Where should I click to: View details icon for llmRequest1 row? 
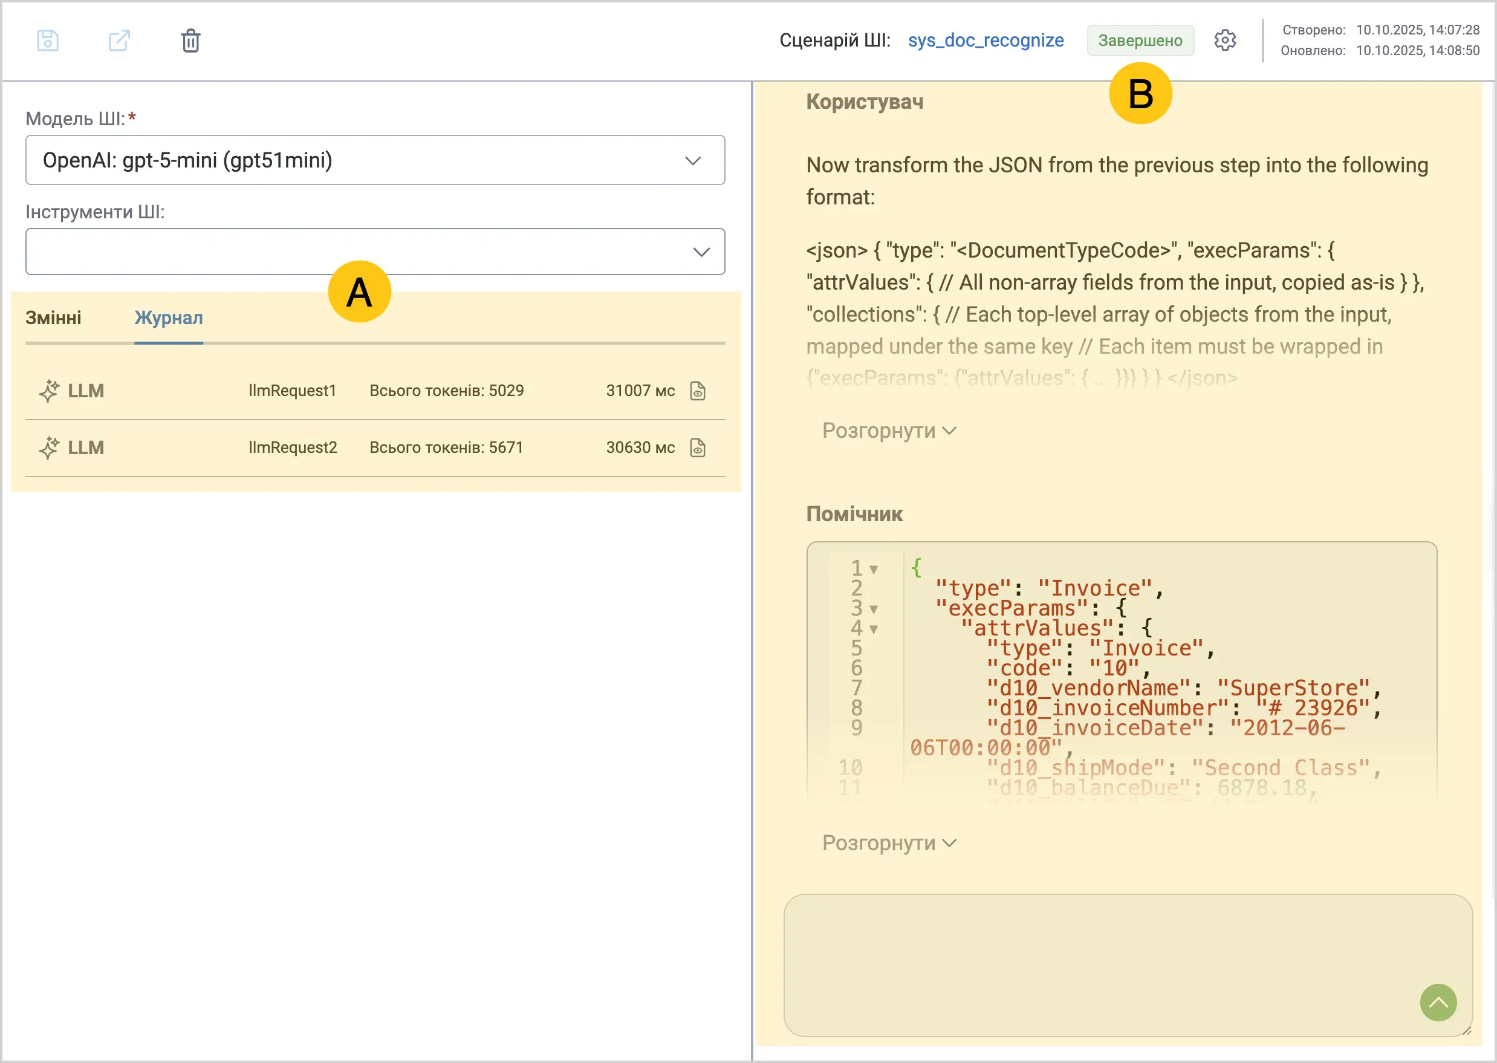pos(698,391)
